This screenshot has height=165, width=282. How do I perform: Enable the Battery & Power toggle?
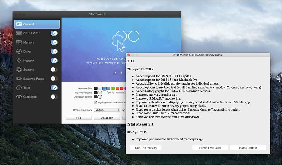pos(54,79)
